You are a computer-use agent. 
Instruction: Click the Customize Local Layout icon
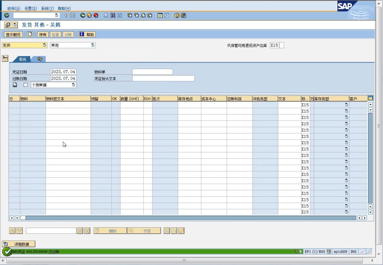point(183,15)
